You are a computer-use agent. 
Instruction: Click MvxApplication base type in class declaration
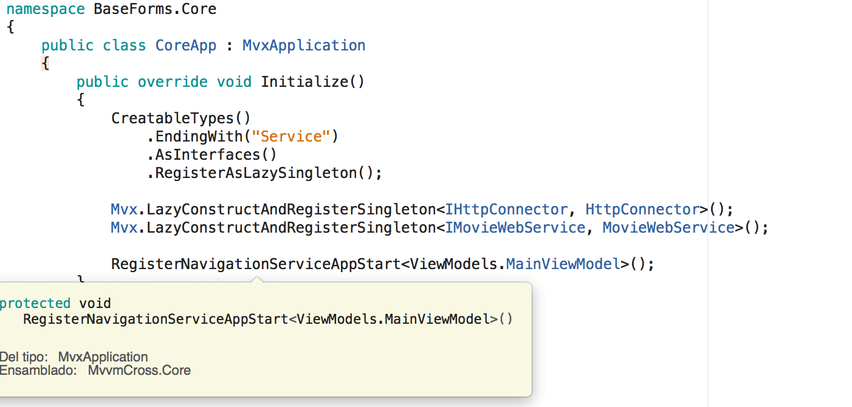pyautogui.click(x=304, y=46)
